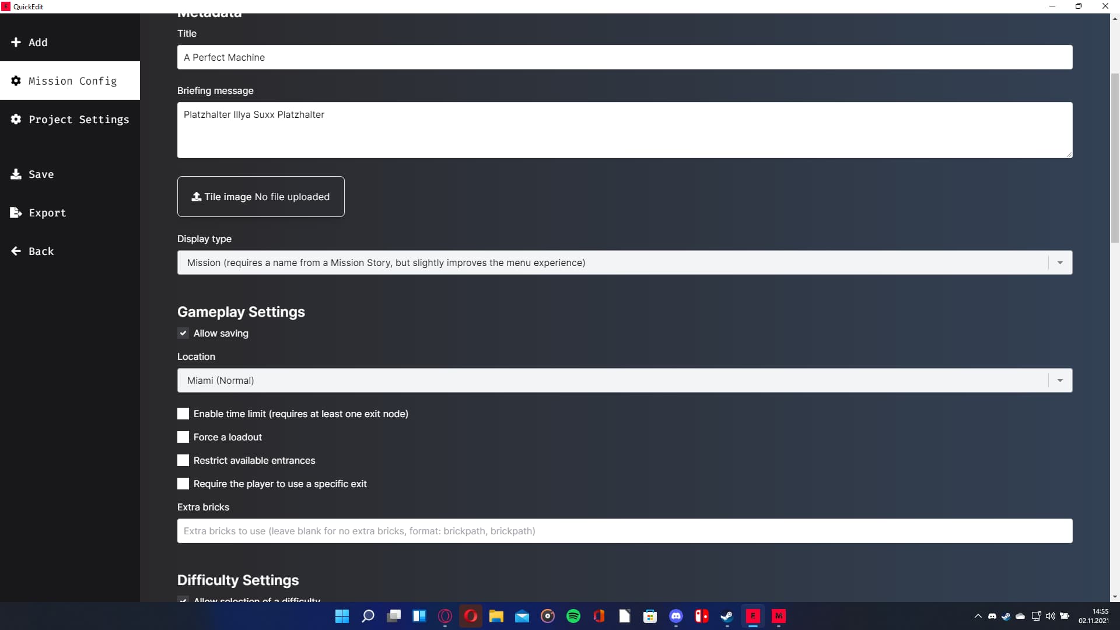Click the upload icon on Tile image button
1120x630 pixels.
(x=197, y=197)
